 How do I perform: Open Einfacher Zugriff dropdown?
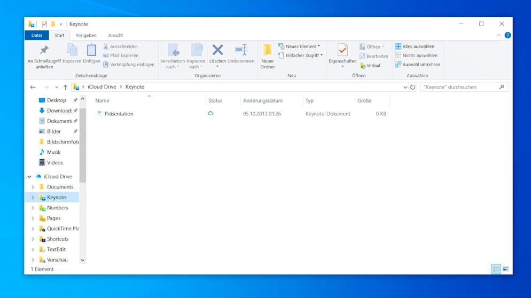(x=300, y=55)
